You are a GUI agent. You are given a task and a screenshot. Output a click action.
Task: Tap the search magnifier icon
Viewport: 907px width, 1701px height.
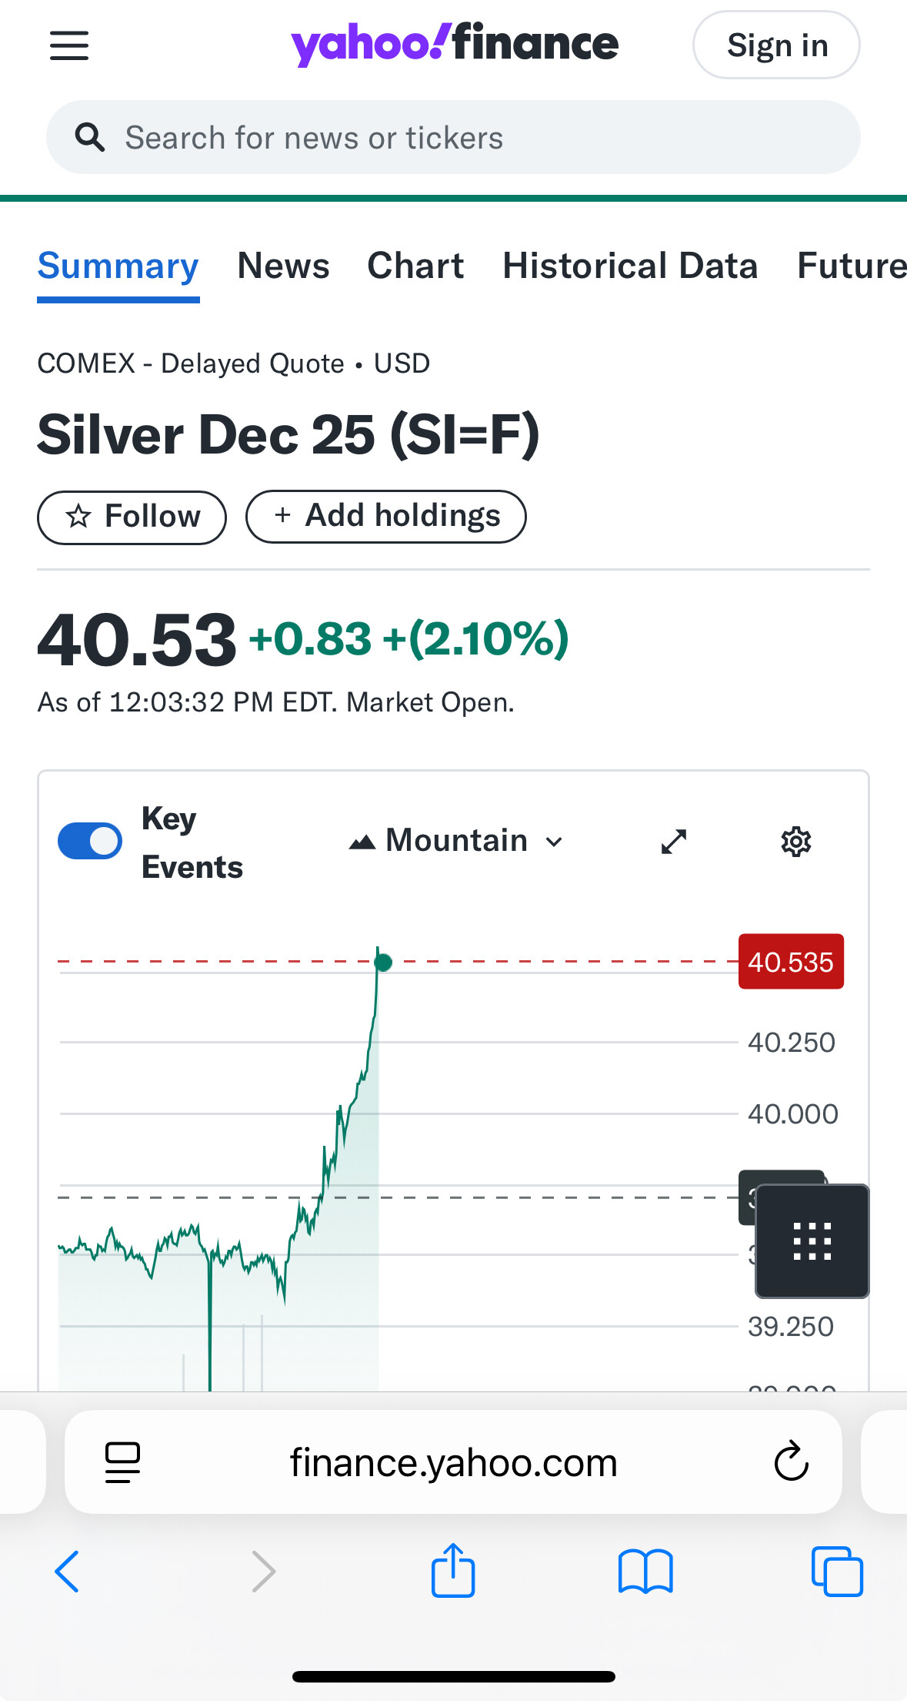click(90, 138)
